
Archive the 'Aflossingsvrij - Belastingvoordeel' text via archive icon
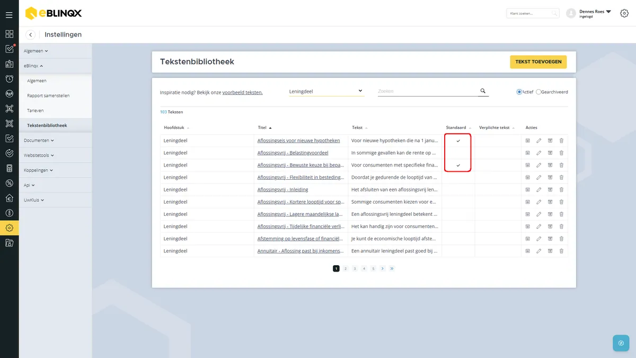tap(550, 153)
